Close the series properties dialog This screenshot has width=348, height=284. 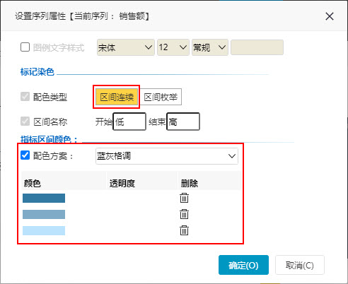click(330, 16)
